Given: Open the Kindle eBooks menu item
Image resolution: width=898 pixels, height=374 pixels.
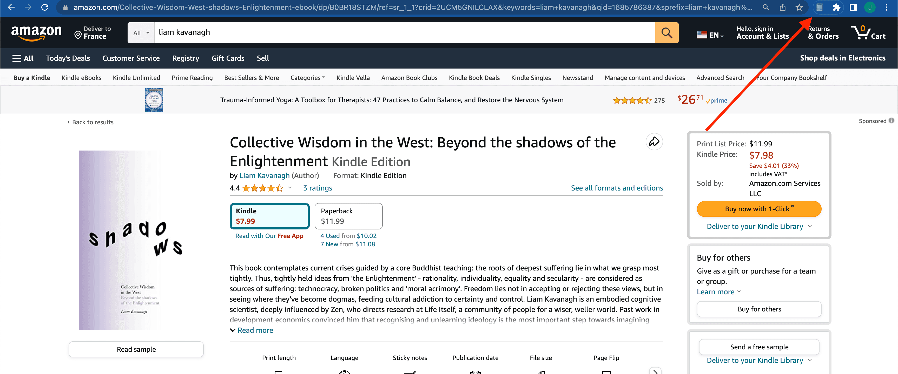Looking at the screenshot, I should [x=81, y=78].
